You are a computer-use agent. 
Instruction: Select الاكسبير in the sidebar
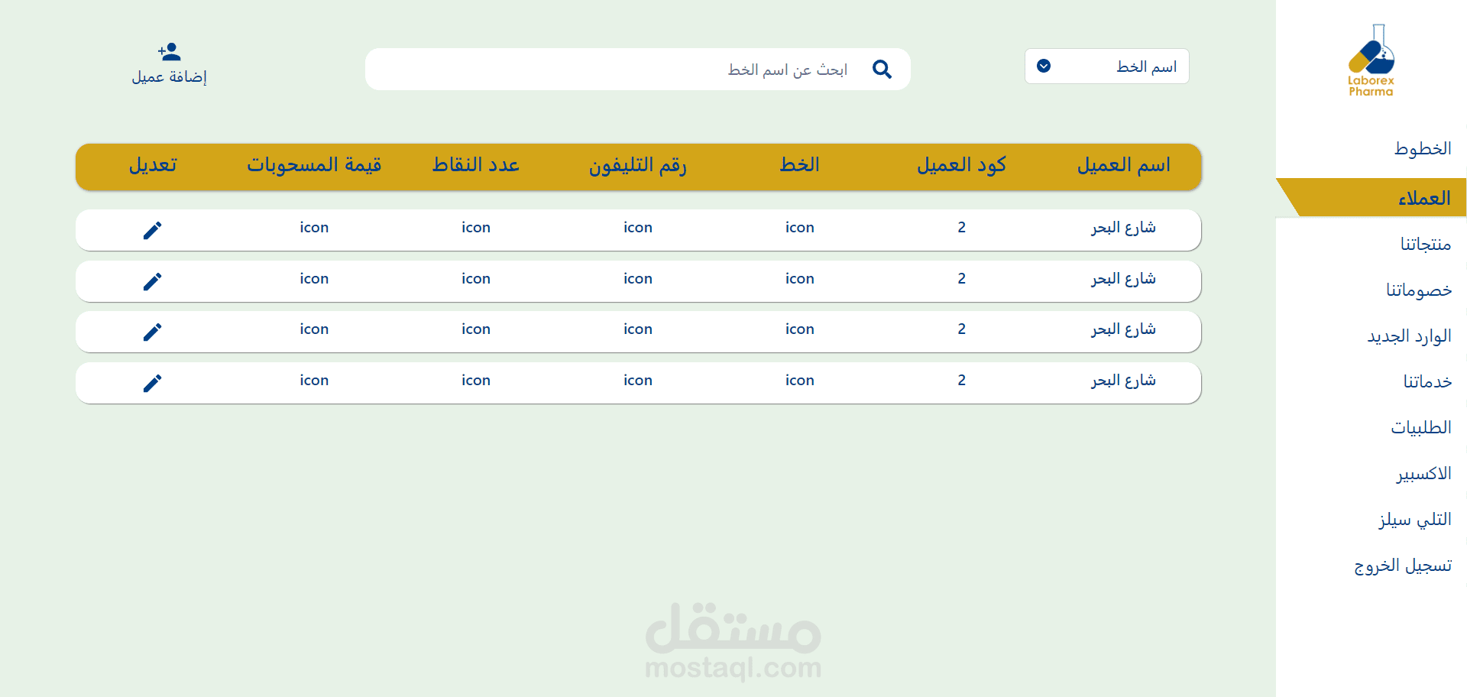[x=1424, y=474]
